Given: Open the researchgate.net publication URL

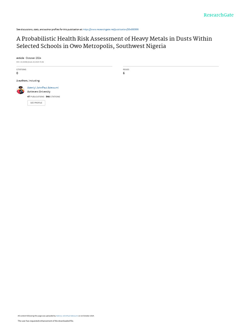Looking at the screenshot, I should click(x=111, y=29).
